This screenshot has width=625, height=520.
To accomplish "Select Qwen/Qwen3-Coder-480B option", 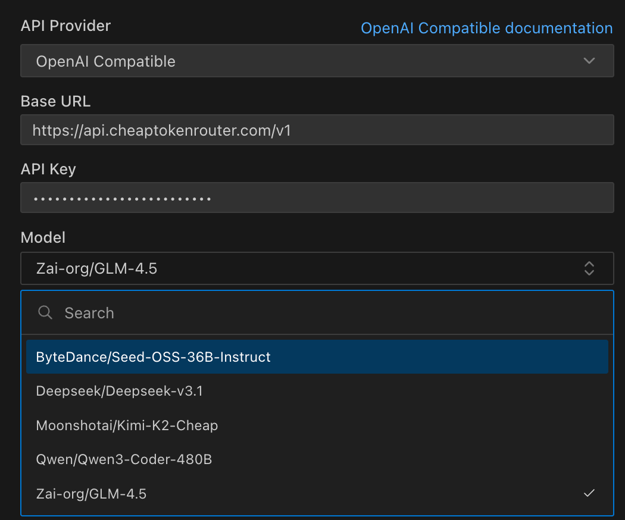I will point(124,459).
